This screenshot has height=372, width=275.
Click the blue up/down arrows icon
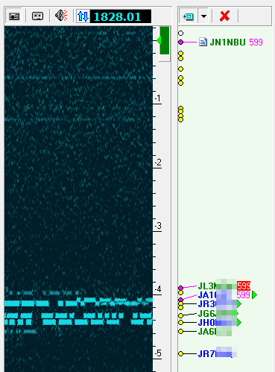pyautogui.click(x=83, y=16)
